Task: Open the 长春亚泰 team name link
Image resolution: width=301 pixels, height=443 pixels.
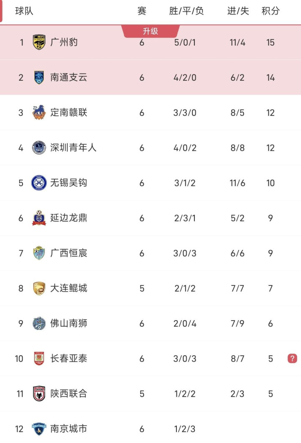Action: coord(69,358)
